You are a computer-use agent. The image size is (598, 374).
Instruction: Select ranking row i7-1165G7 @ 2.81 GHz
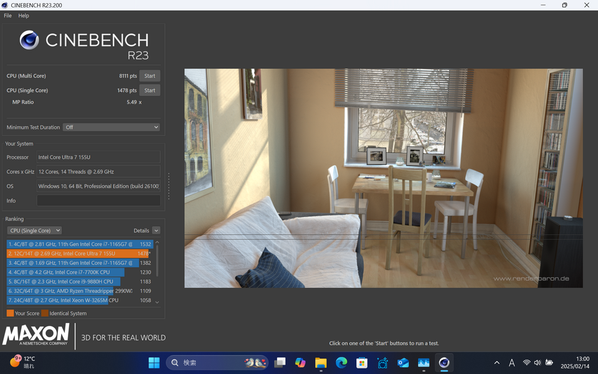pos(79,244)
